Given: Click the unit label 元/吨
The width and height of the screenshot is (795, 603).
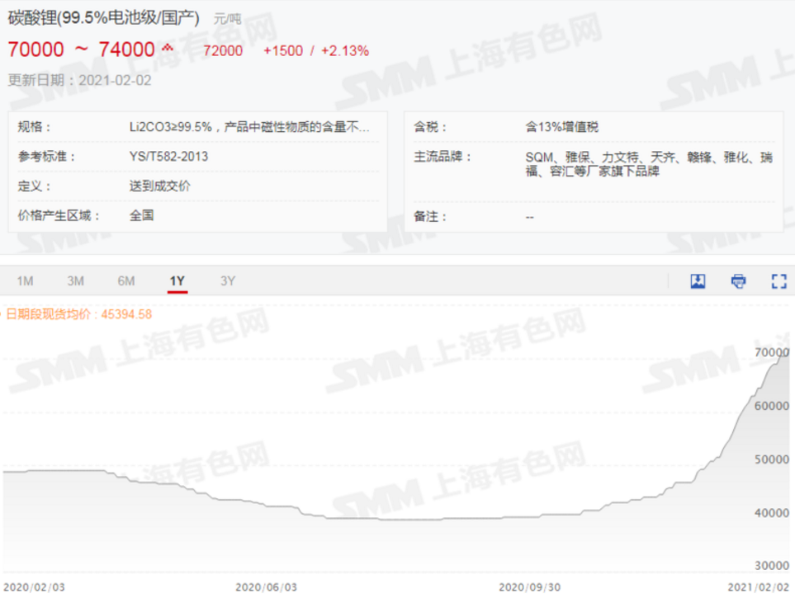Looking at the screenshot, I should 227,19.
